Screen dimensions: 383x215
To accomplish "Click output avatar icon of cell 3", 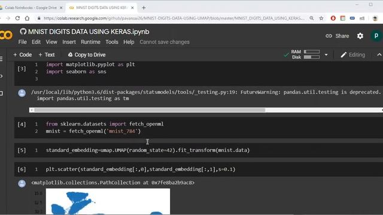I will tap(22, 93).
